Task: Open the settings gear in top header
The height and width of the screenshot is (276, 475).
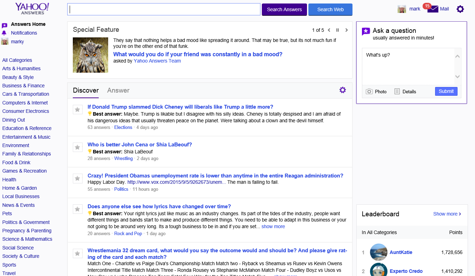Action: click(x=460, y=9)
